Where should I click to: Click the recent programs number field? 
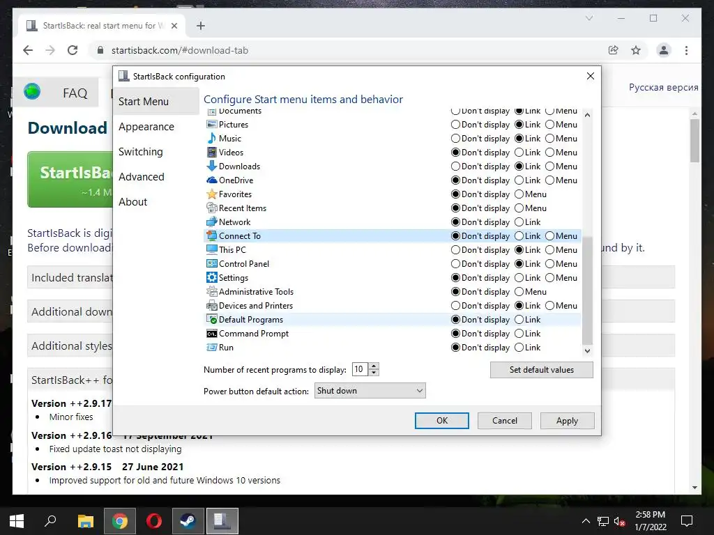(x=360, y=369)
